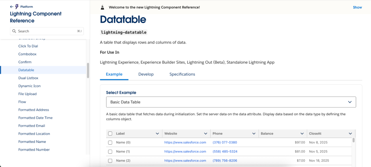Open the Phone column header menu
This screenshot has height=167, width=371.
(254, 134)
